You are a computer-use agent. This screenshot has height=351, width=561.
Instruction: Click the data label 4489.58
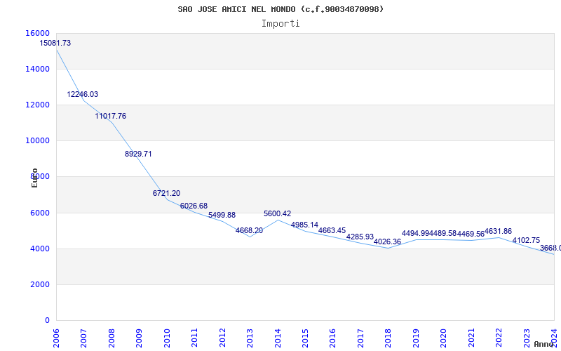pos(443,234)
